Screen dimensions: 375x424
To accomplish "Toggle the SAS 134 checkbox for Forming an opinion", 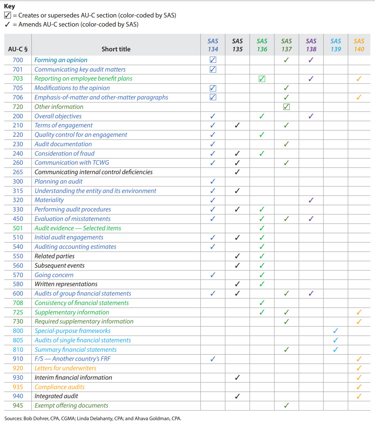I will point(213,60).
